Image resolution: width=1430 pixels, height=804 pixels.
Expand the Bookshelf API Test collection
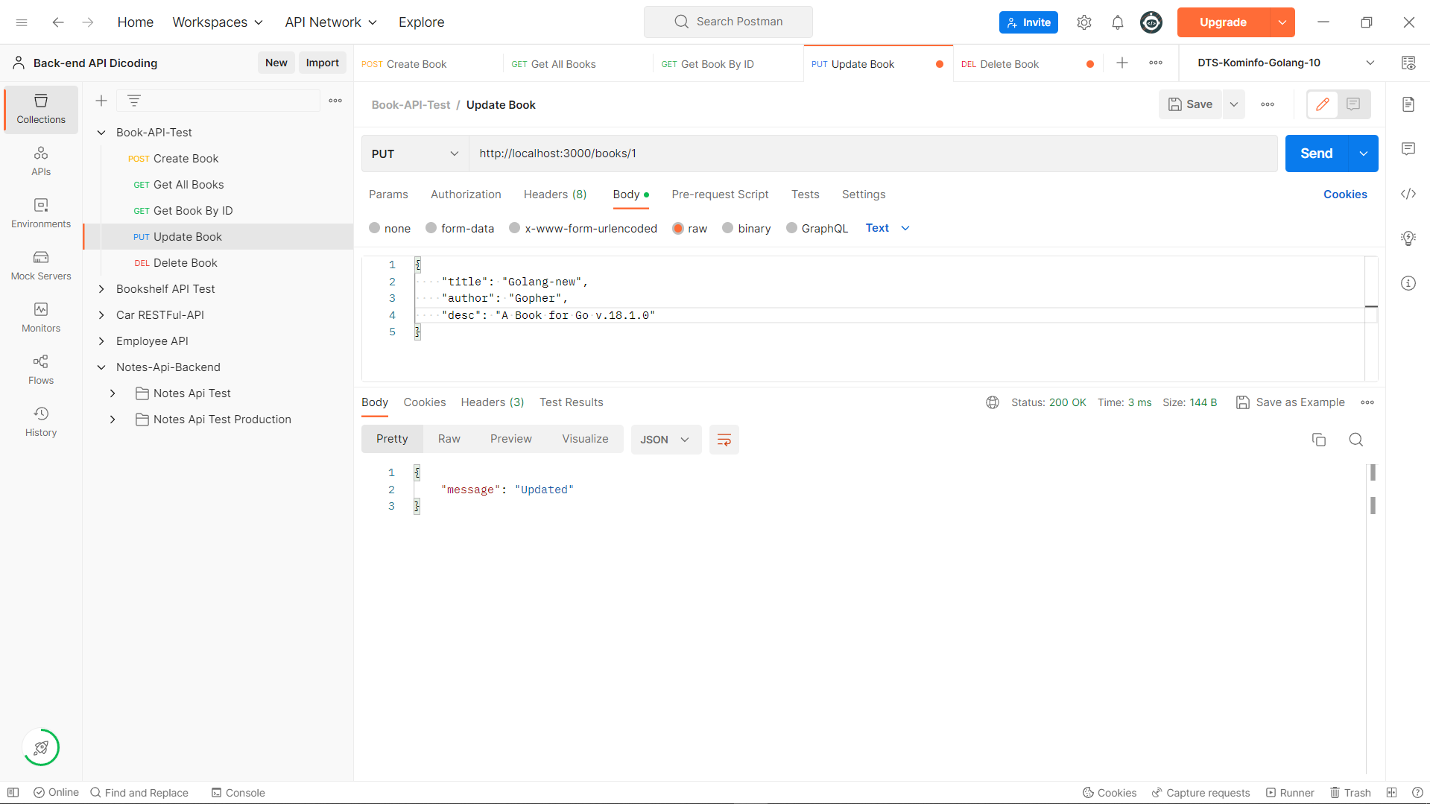coord(101,289)
